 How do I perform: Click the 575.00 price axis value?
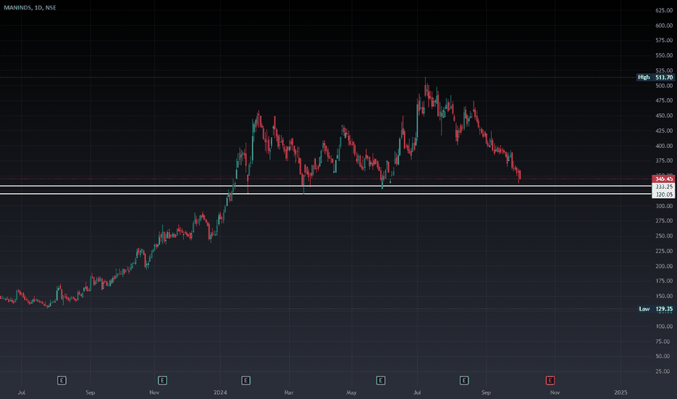664,40
